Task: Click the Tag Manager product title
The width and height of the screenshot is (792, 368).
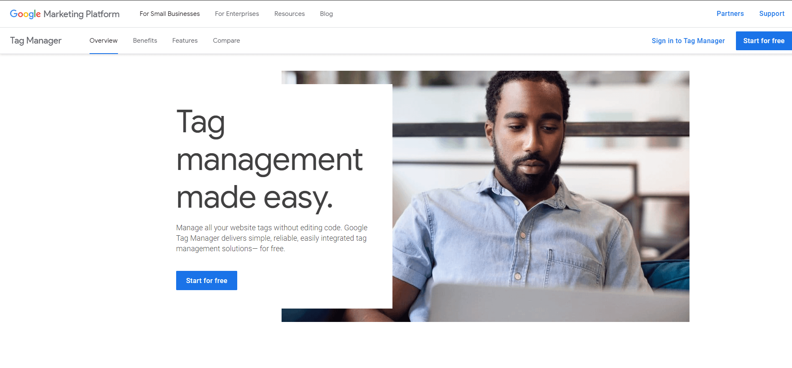Action: pyautogui.click(x=36, y=41)
